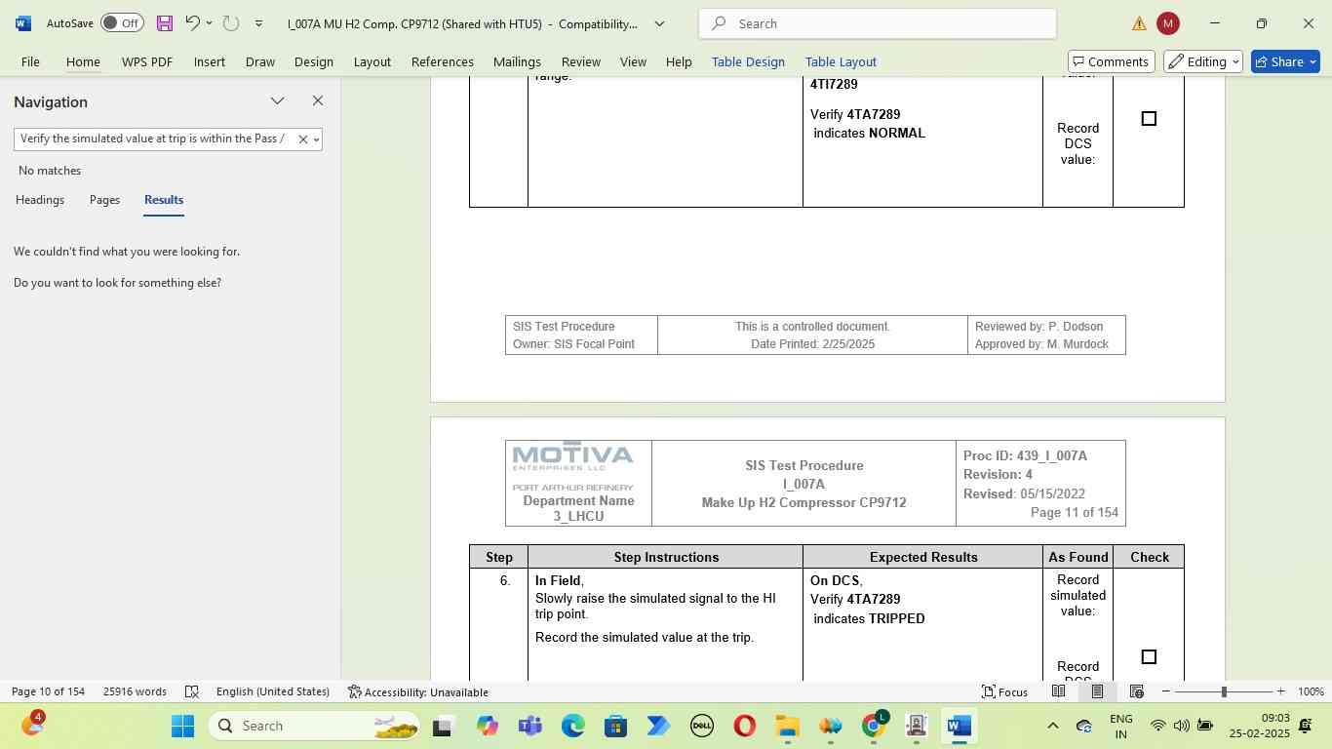Open Opera browser from taskbar
Screen dimensions: 1332x749
(x=744, y=726)
